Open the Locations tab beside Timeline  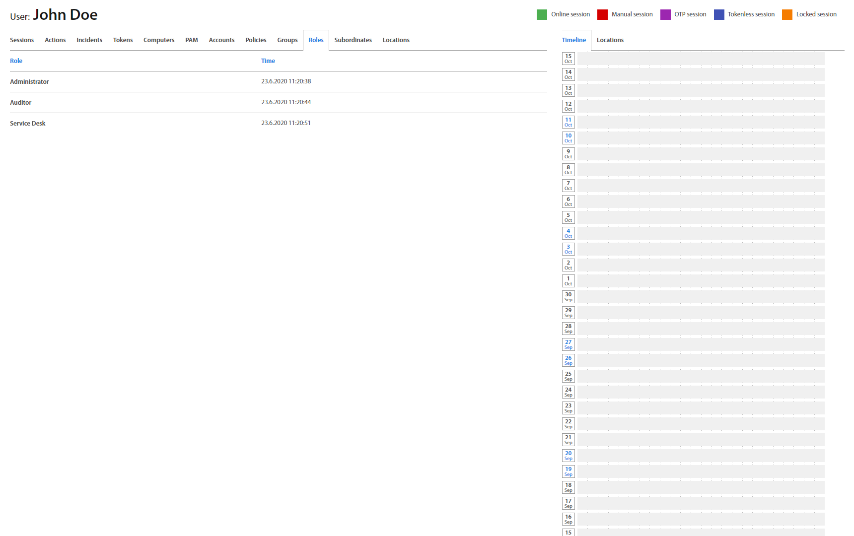pos(610,40)
